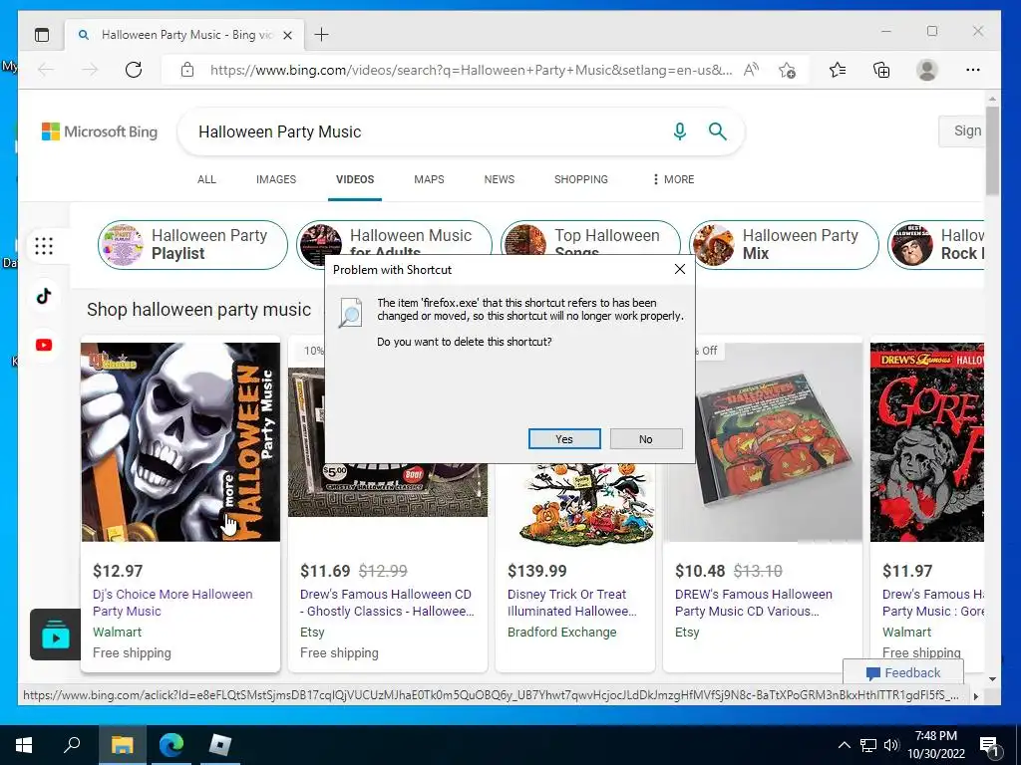Click the YouTube sidebar icon
1021x765 pixels.
coord(44,345)
